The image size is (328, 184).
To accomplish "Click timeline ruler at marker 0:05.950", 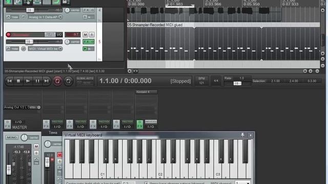I will click(252, 4).
